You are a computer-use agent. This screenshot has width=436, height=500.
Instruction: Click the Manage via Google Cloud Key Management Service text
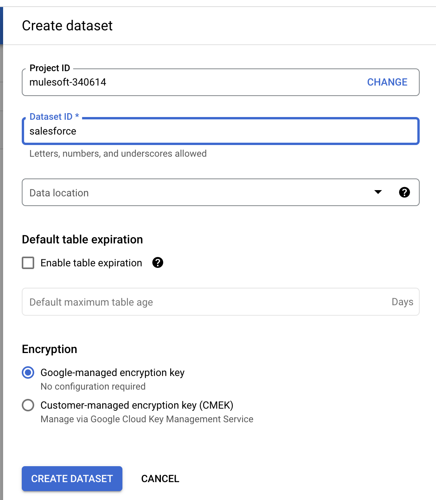(x=147, y=419)
